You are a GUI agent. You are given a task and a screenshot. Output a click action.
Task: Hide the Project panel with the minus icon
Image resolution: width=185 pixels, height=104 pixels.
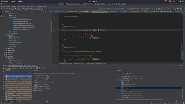51,12
